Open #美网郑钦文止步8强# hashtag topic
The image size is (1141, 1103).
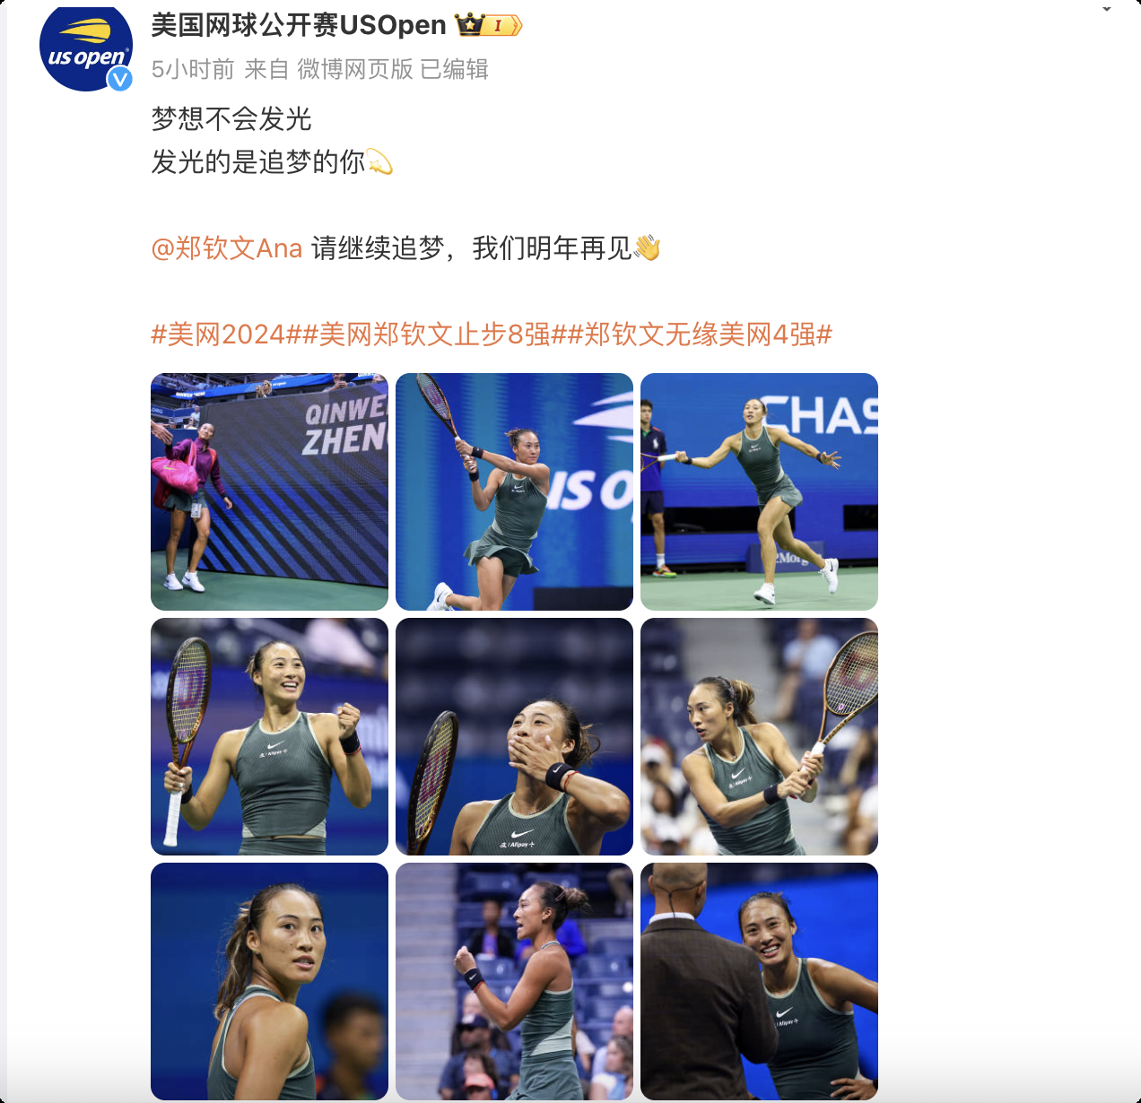pos(434,334)
